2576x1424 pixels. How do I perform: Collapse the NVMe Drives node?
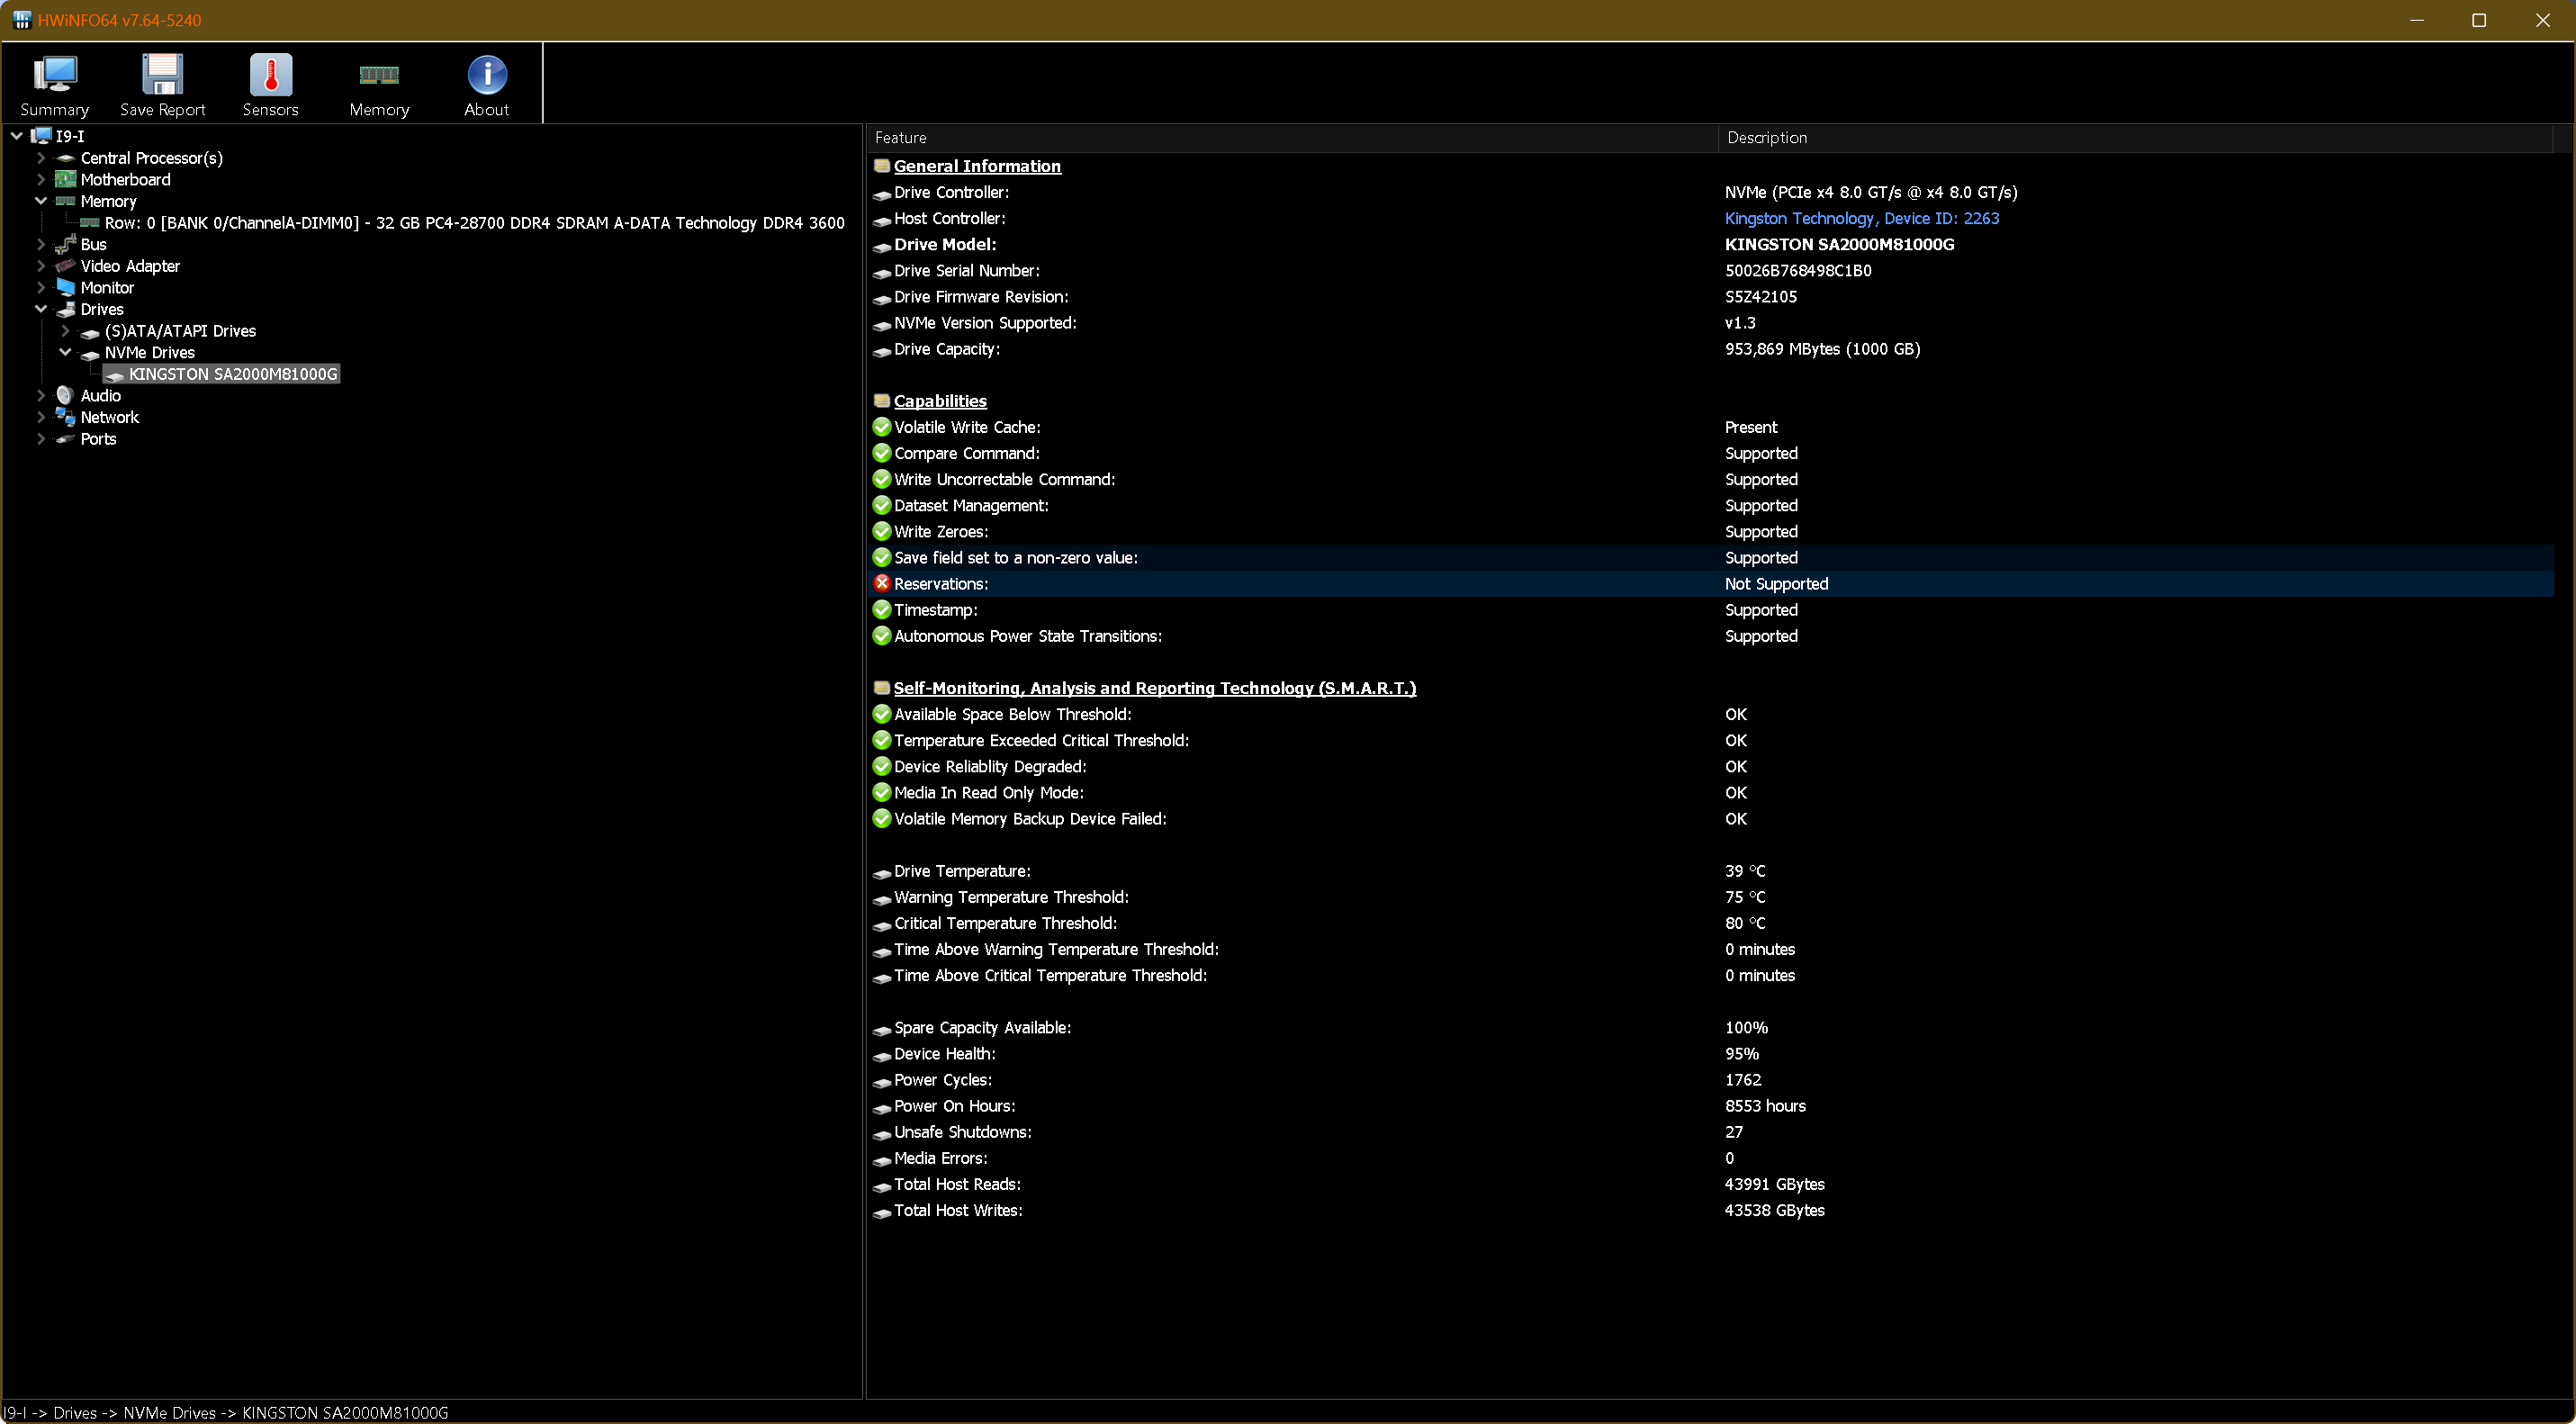tap(65, 352)
